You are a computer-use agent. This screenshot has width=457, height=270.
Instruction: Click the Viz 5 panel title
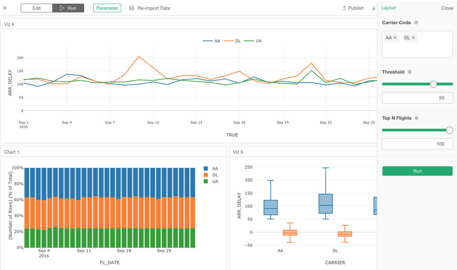pos(238,152)
